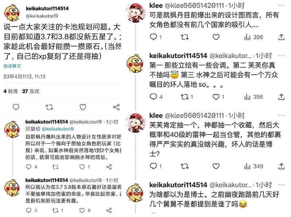Click 翻译推文 translate link
Screen dimensions: 291x217
pos(12,66)
